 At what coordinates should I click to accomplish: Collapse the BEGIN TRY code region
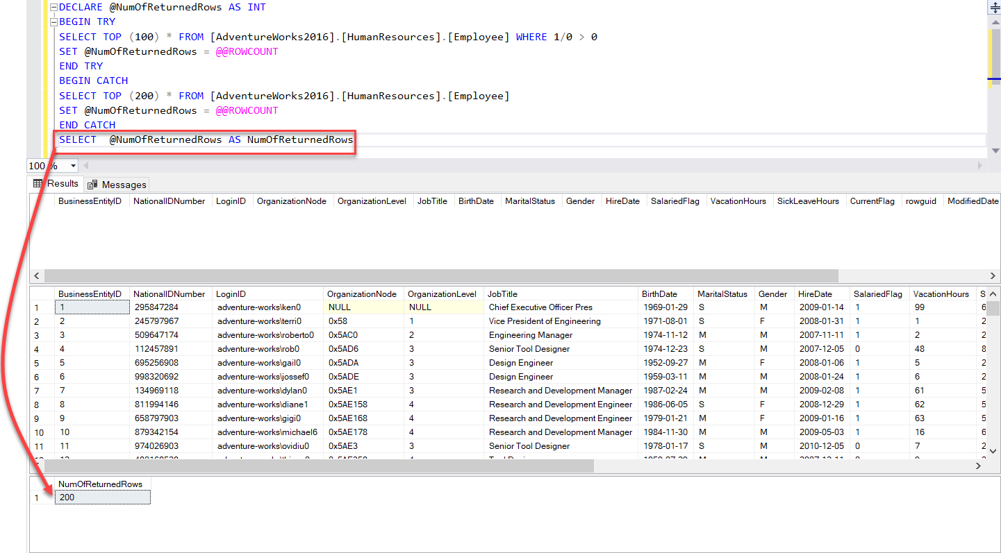(53, 22)
